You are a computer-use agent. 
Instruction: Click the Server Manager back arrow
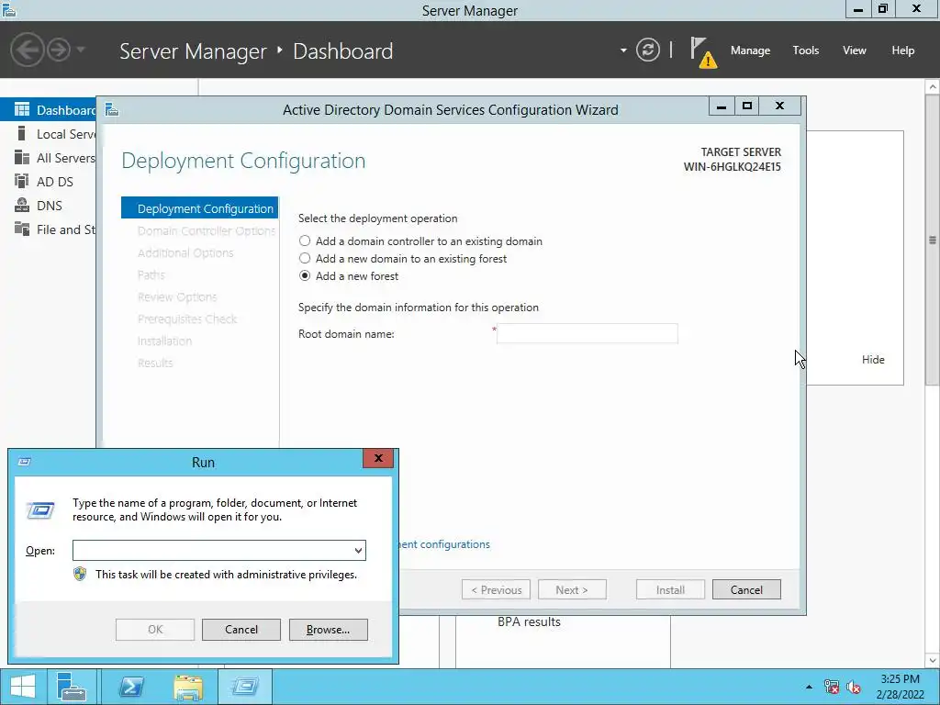pos(27,50)
